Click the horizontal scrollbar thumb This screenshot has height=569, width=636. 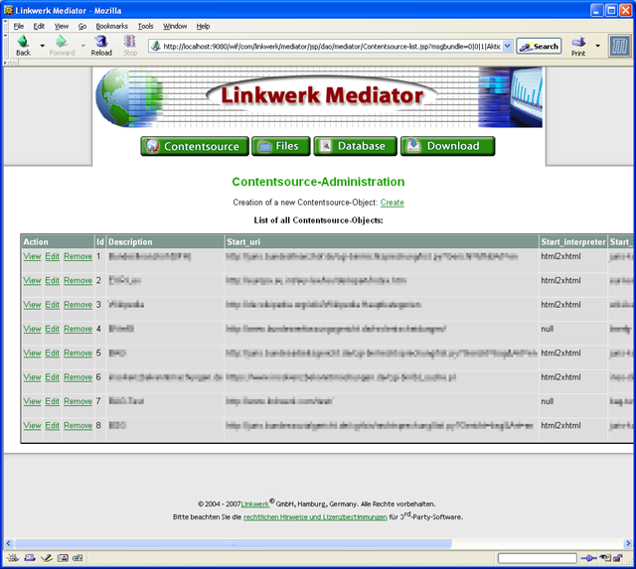(233, 543)
